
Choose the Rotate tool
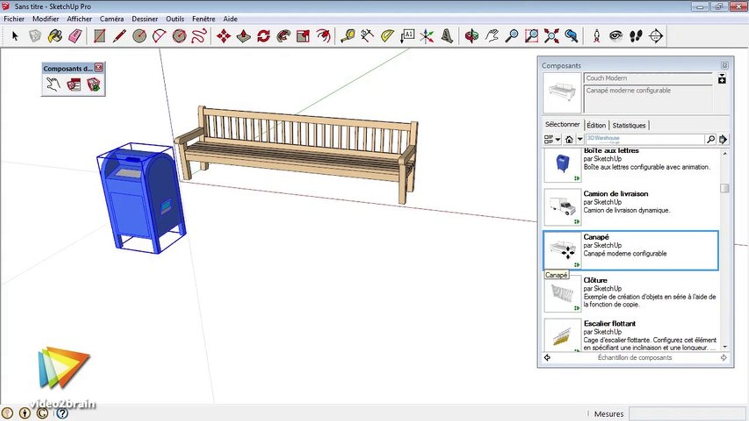point(264,36)
